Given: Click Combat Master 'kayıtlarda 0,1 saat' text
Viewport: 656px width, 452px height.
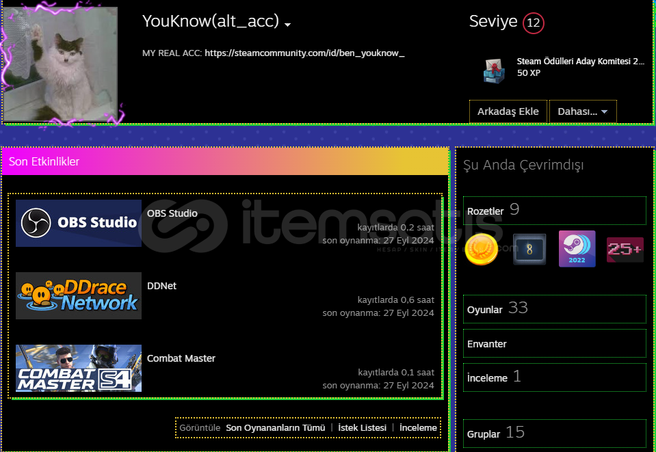Looking at the screenshot, I should (396, 372).
